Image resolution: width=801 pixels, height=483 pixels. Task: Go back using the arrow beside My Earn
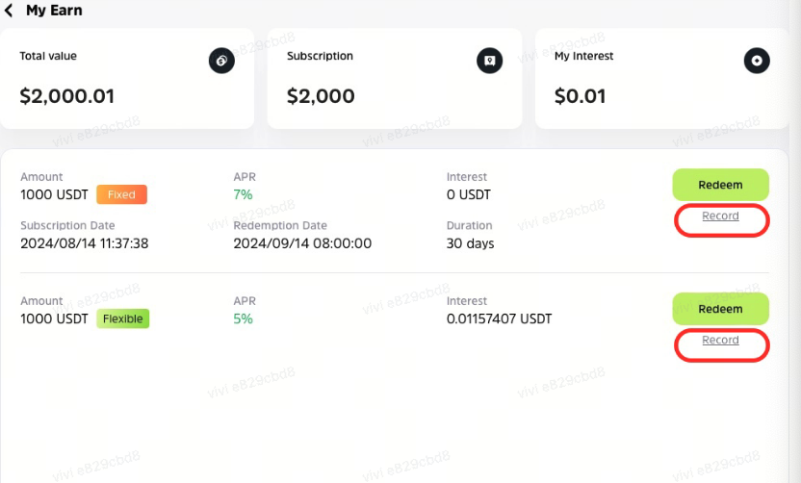(x=9, y=12)
